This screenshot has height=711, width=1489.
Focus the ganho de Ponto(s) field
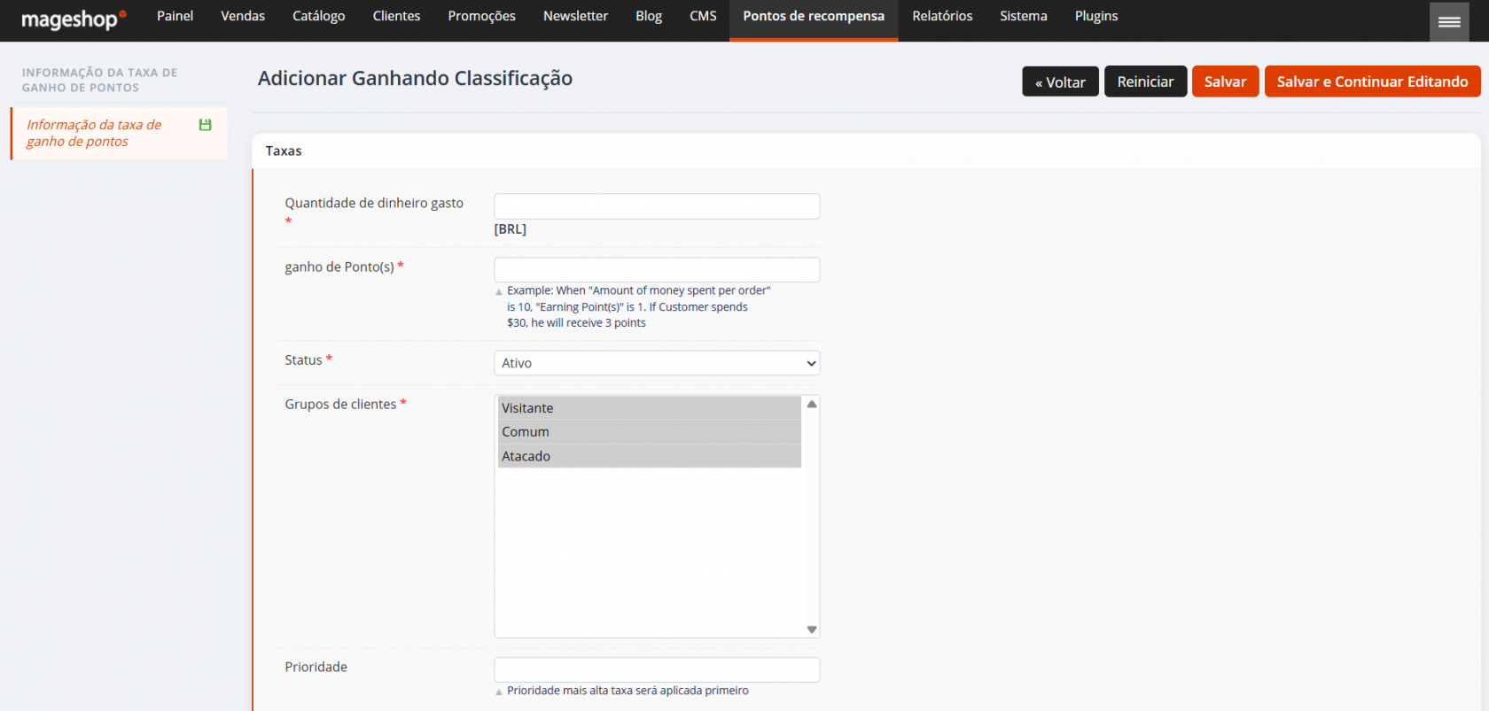coord(657,270)
